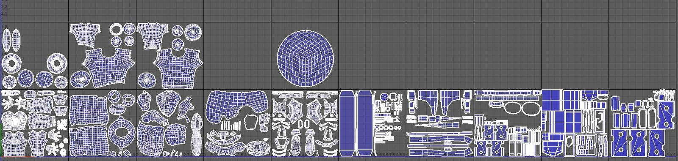678x161 pixels.
Task: Select the large spherical grid UV shell
Action: click(x=305, y=58)
